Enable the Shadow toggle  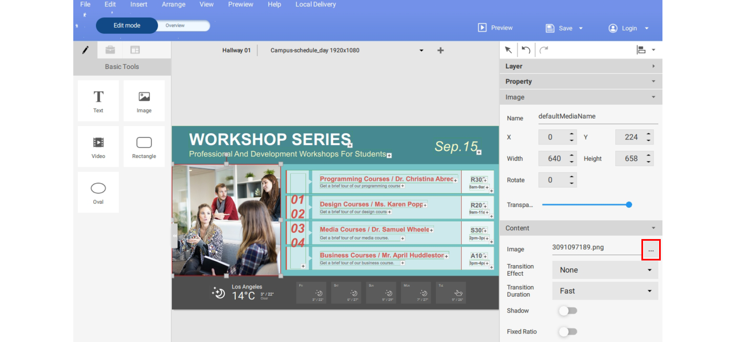point(568,311)
